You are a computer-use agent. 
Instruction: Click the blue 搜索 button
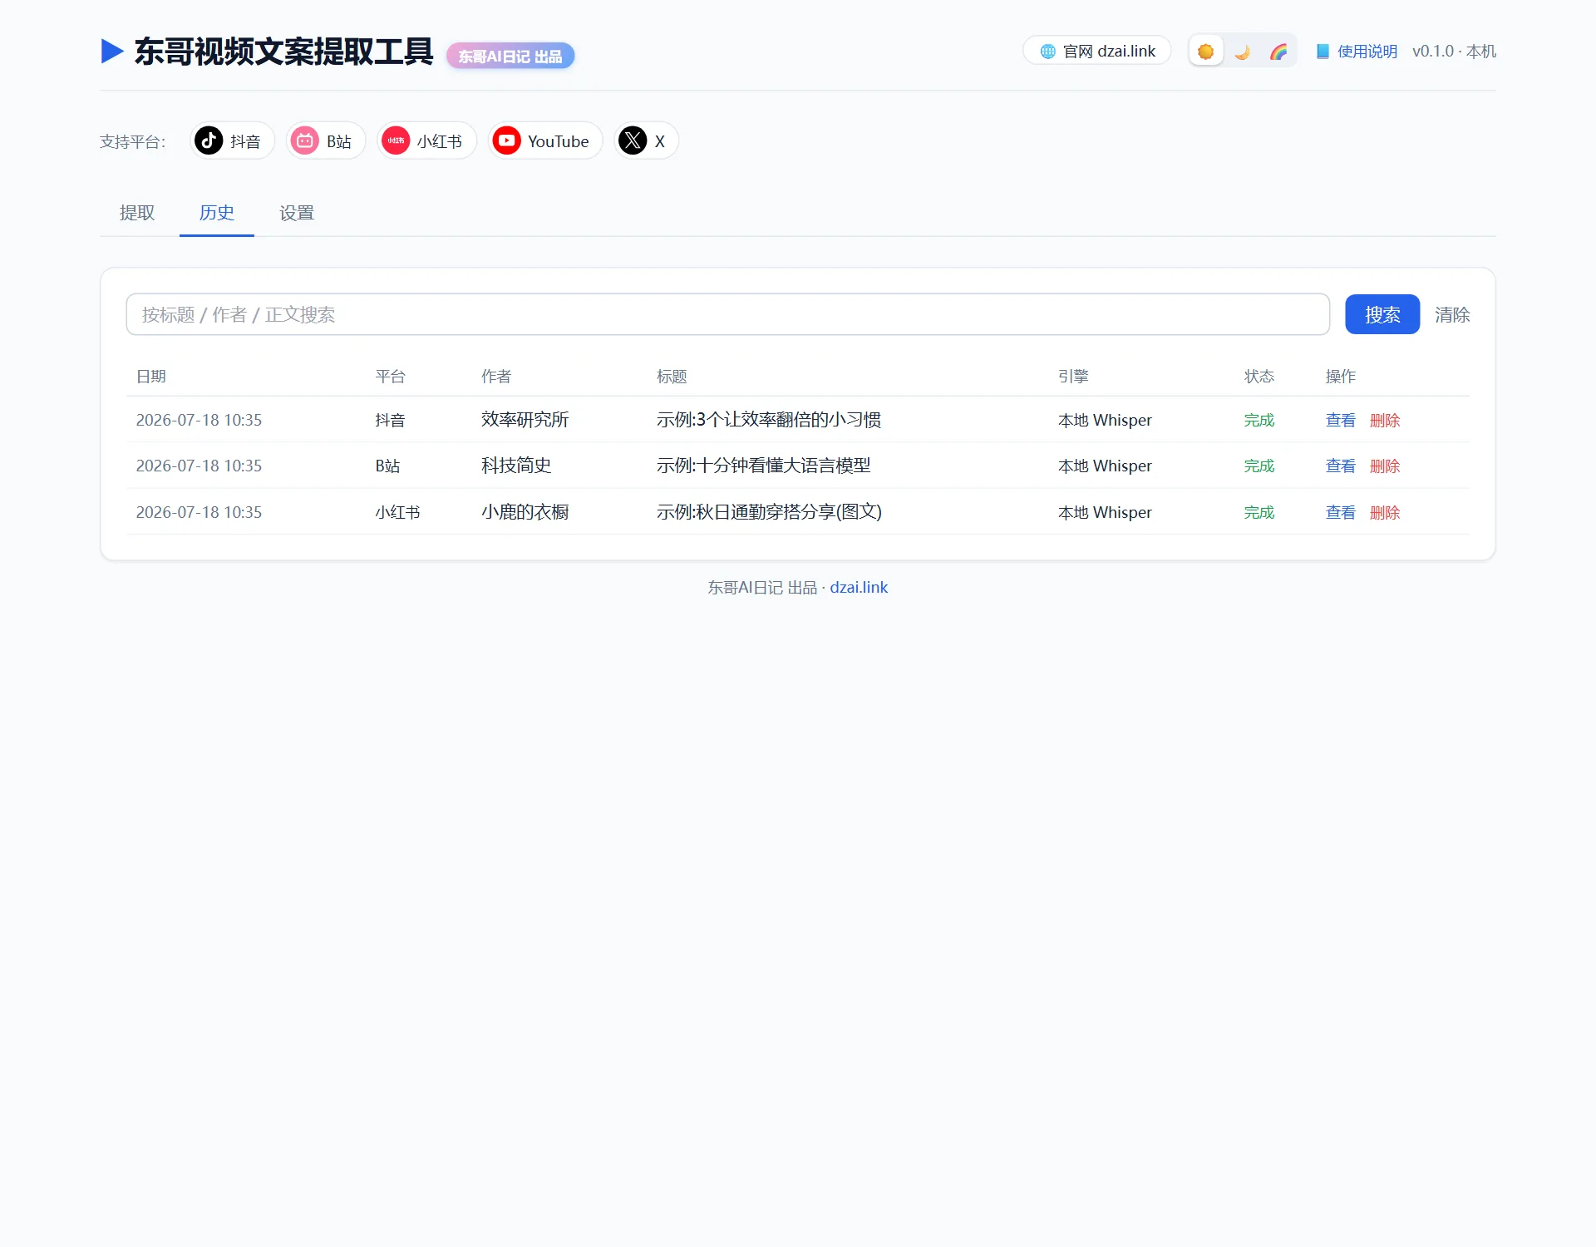point(1382,314)
